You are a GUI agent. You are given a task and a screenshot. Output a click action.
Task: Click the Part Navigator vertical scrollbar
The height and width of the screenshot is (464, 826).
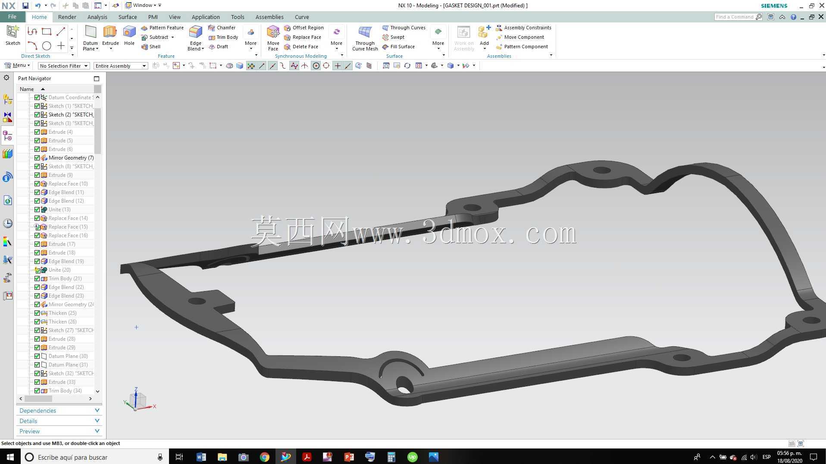[x=98, y=132]
